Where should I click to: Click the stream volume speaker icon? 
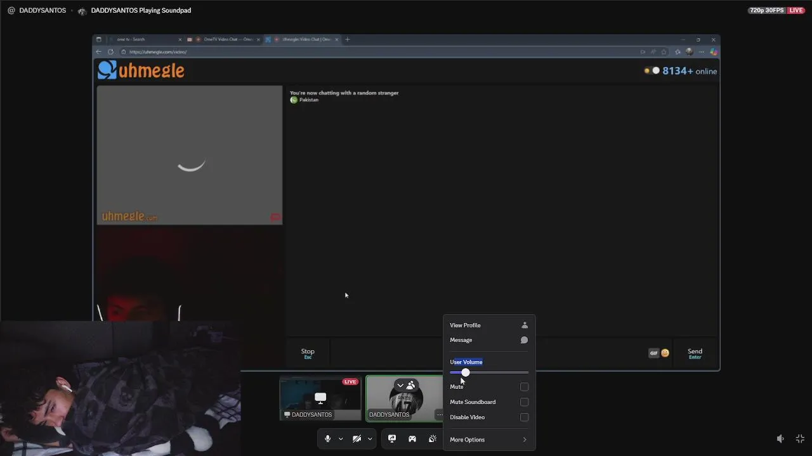780,439
